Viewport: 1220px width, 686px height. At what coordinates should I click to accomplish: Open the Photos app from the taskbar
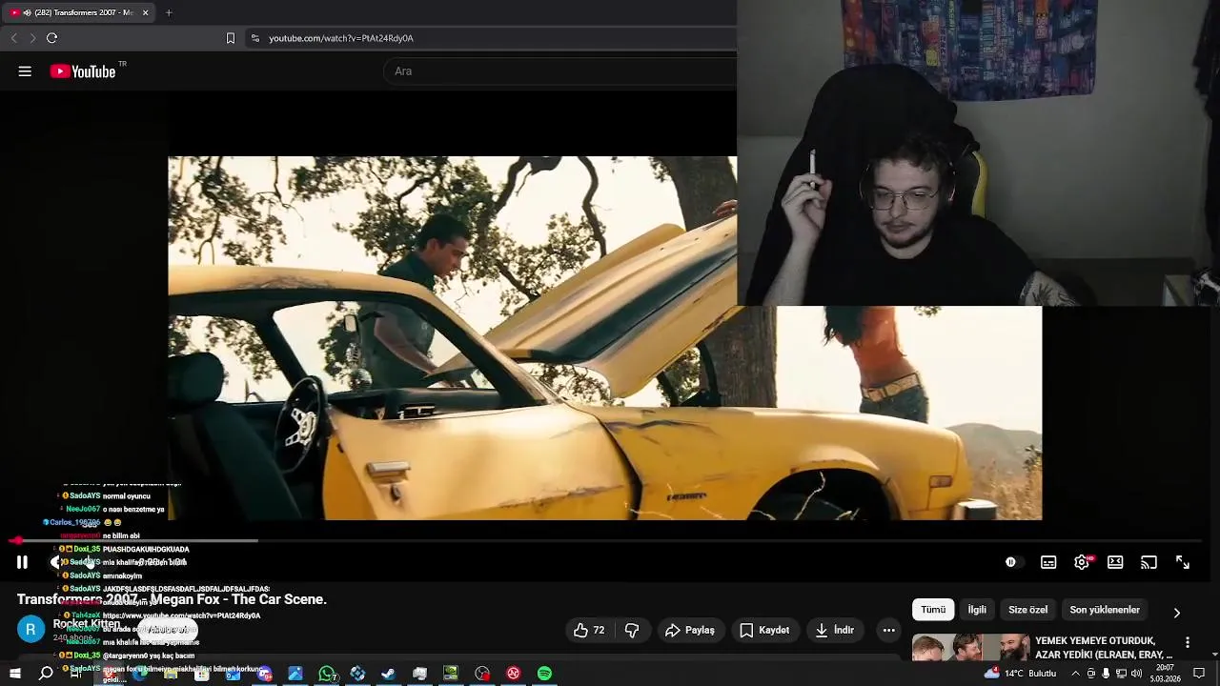point(295,674)
